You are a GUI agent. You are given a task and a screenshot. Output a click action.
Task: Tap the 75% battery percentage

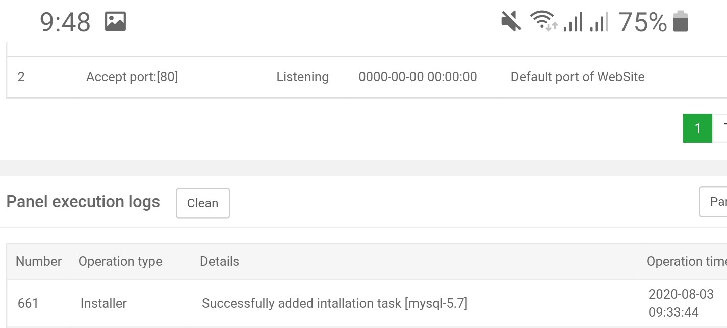point(642,22)
